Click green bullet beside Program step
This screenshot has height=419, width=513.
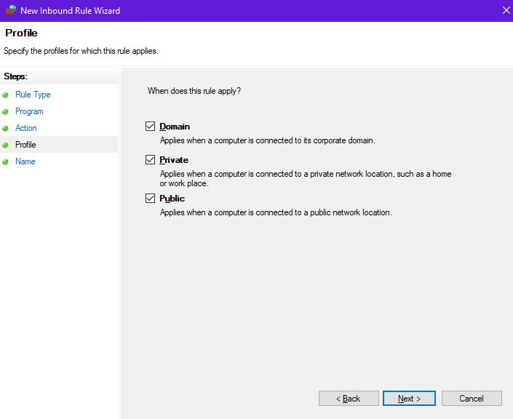[x=6, y=112]
